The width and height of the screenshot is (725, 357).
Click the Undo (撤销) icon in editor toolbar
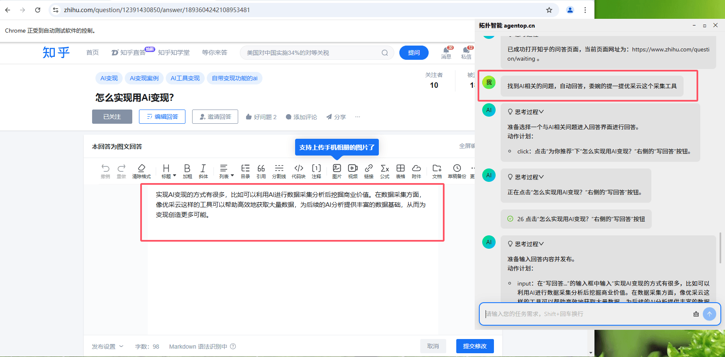click(x=105, y=171)
